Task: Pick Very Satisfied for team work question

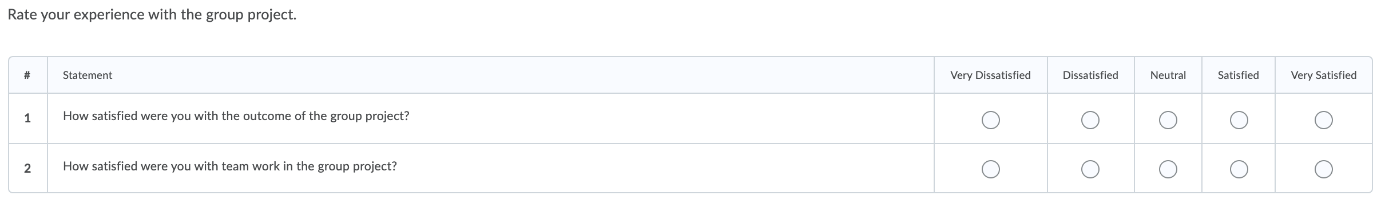Action: [1323, 169]
